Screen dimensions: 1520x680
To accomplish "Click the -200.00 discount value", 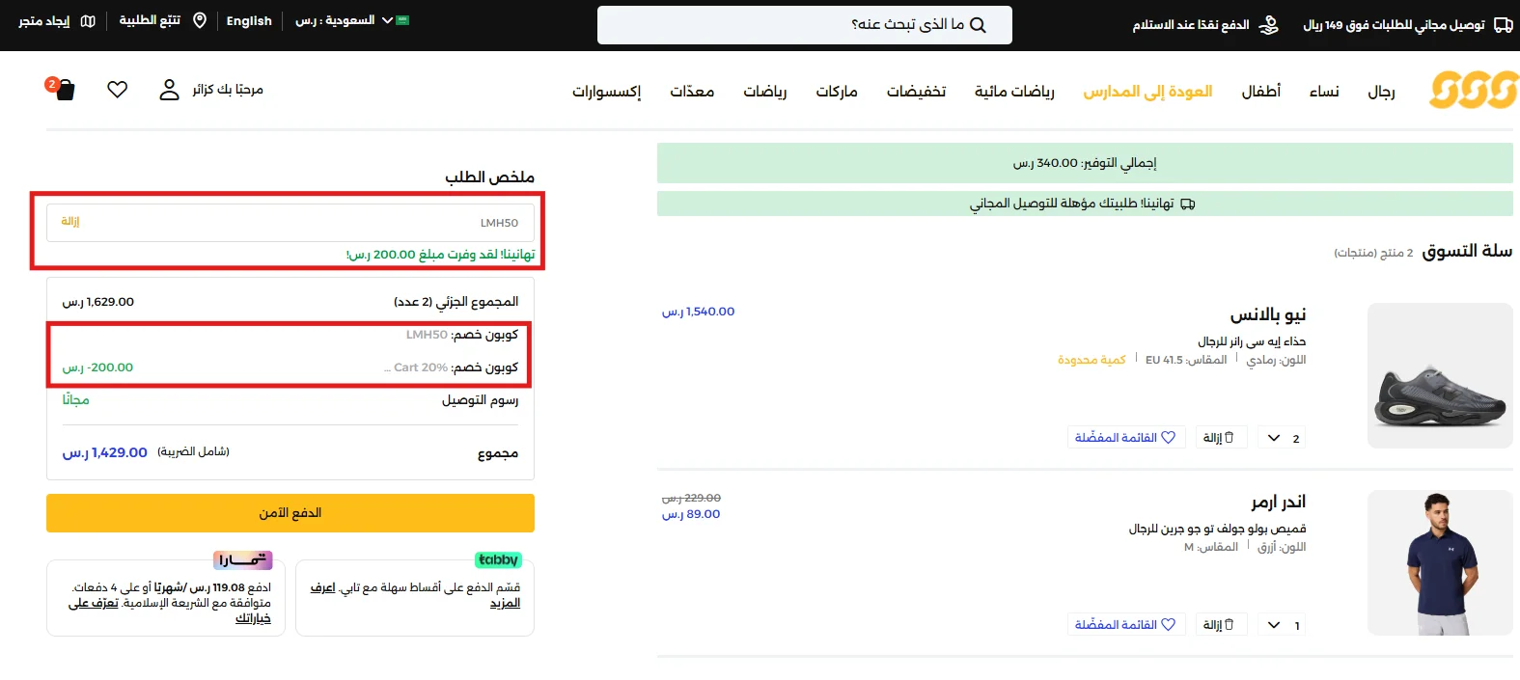I will click(97, 367).
